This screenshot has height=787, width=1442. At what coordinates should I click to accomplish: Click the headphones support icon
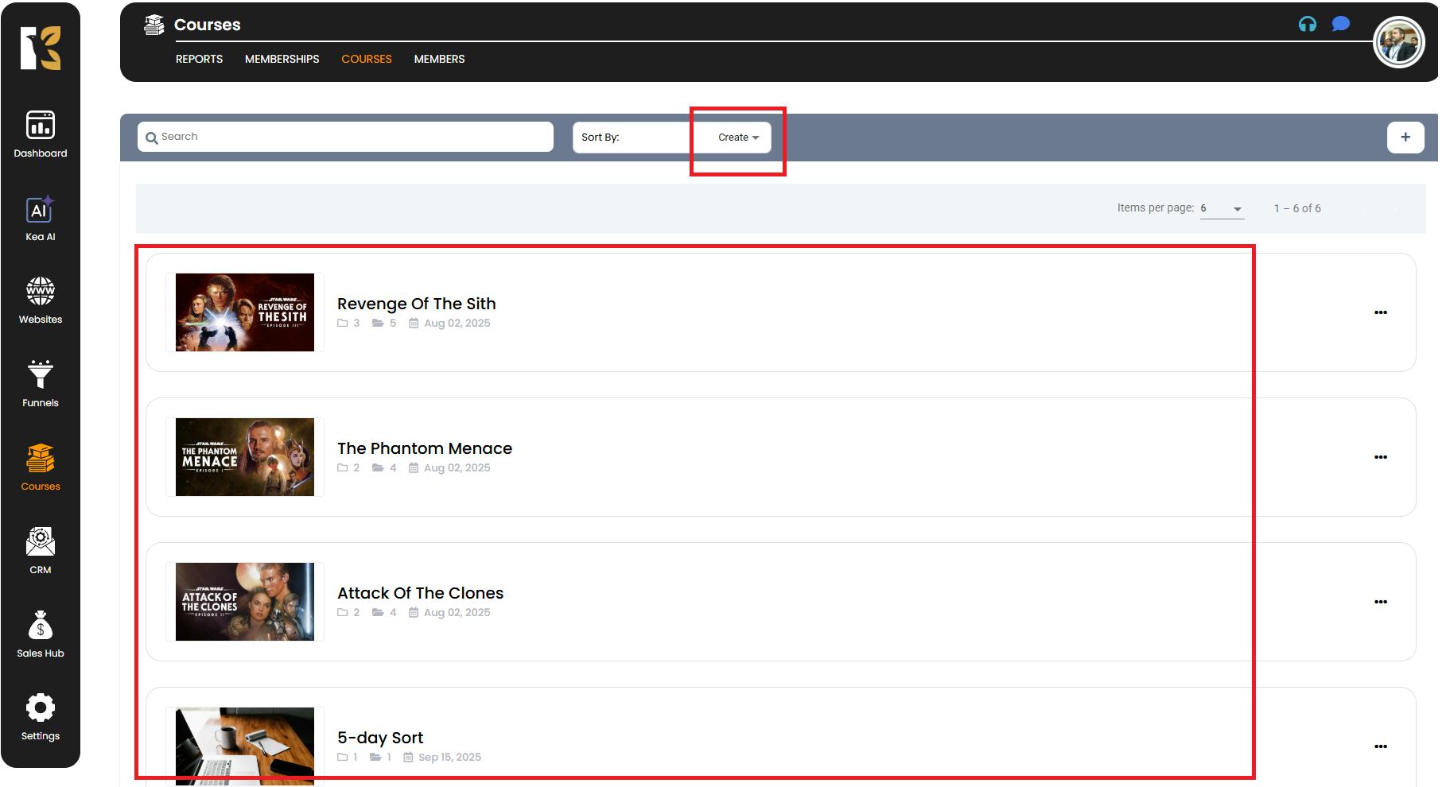1307,25
